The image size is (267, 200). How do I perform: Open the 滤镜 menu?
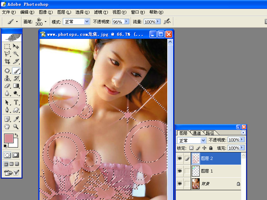pos(99,12)
